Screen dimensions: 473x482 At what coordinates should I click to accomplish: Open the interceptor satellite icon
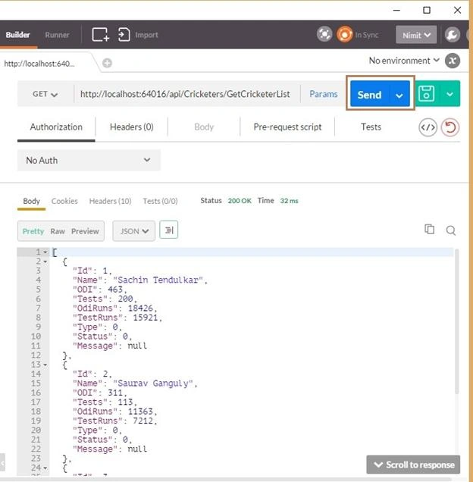click(x=324, y=34)
